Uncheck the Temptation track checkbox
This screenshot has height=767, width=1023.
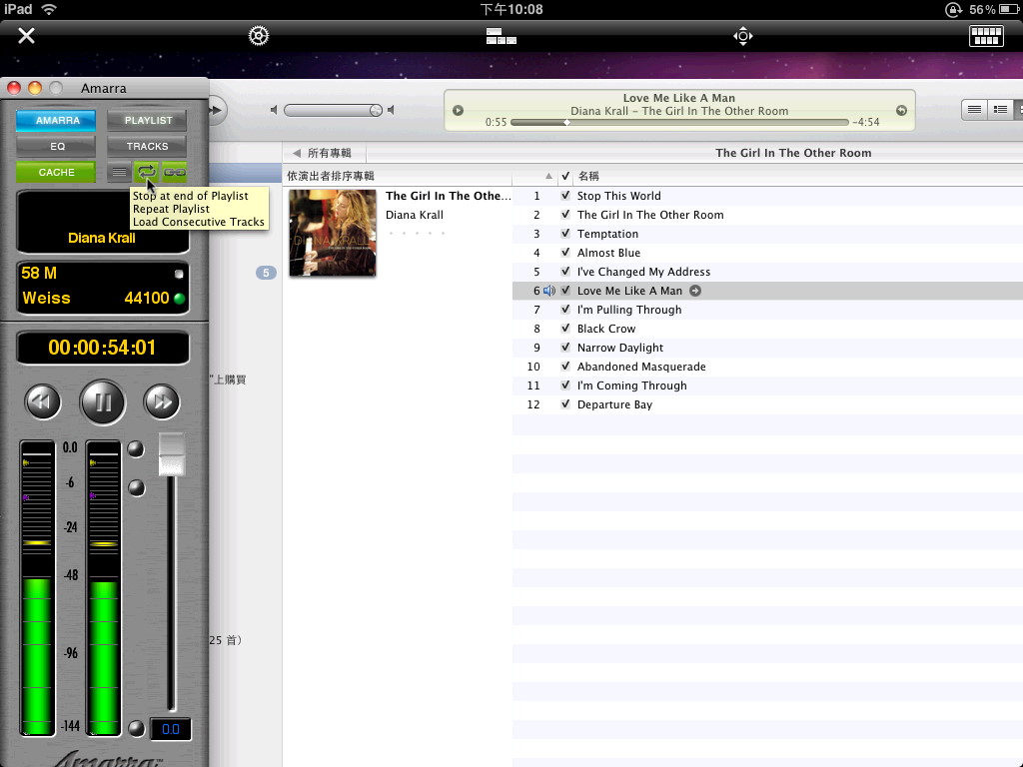click(565, 234)
